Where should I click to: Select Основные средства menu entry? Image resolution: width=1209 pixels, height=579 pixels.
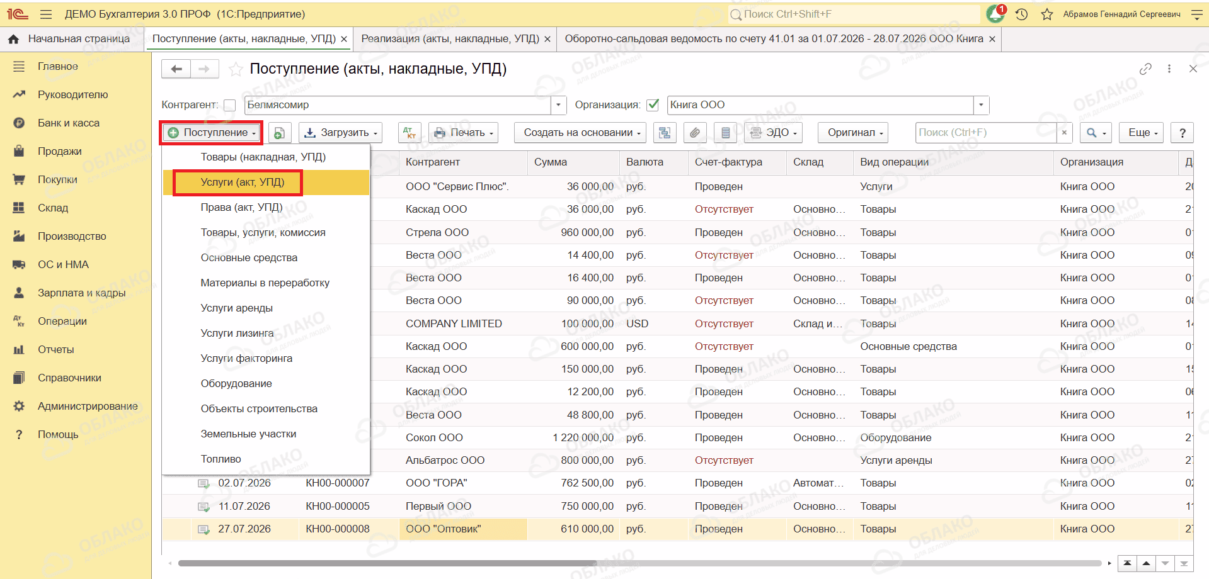(x=266, y=258)
